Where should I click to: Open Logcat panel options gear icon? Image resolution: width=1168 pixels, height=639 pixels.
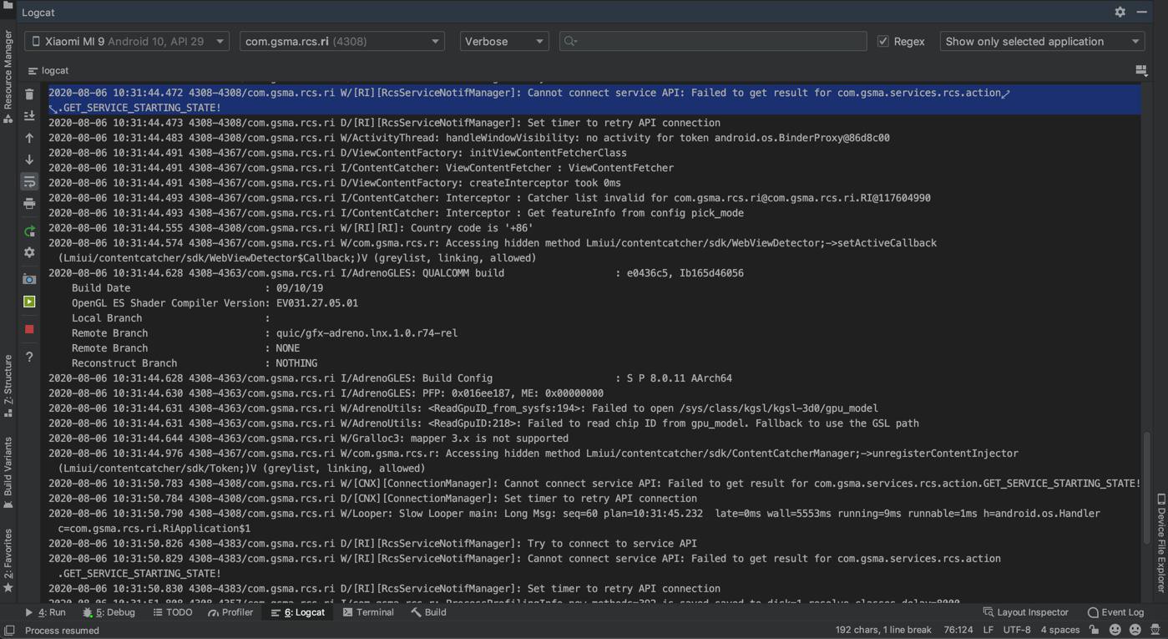[x=1120, y=12]
